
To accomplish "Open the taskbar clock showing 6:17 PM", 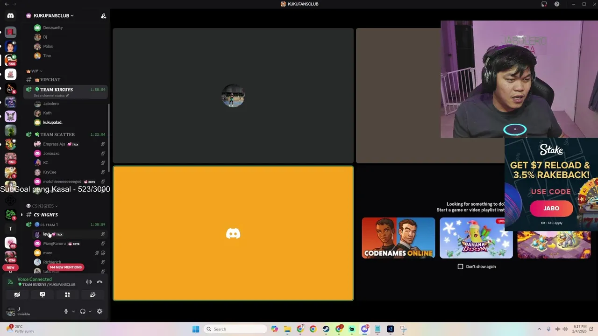I will coord(580,329).
